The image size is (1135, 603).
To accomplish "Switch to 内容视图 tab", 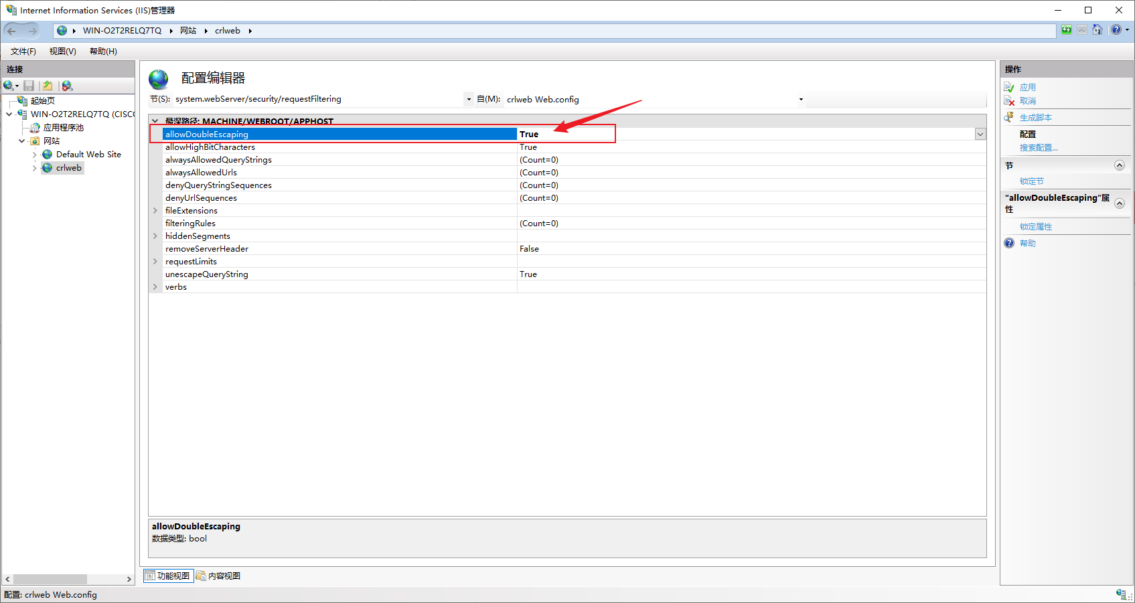I will [x=218, y=576].
